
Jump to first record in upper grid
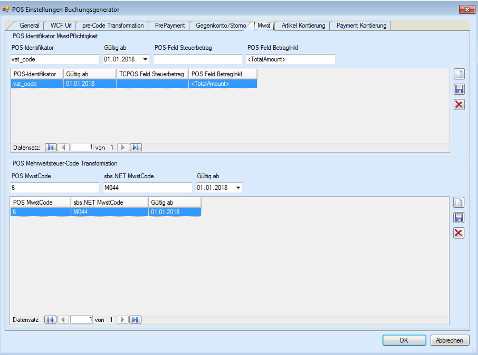click(50, 147)
